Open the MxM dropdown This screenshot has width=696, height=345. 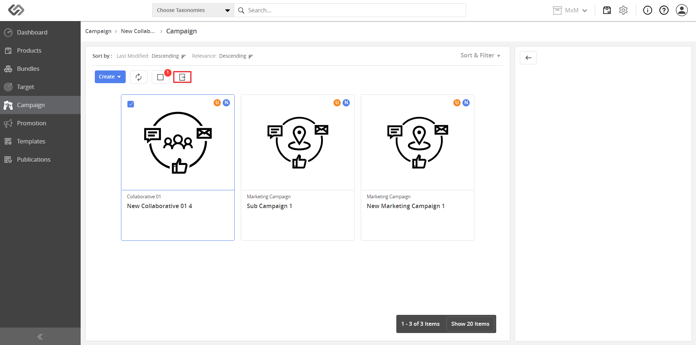(570, 10)
